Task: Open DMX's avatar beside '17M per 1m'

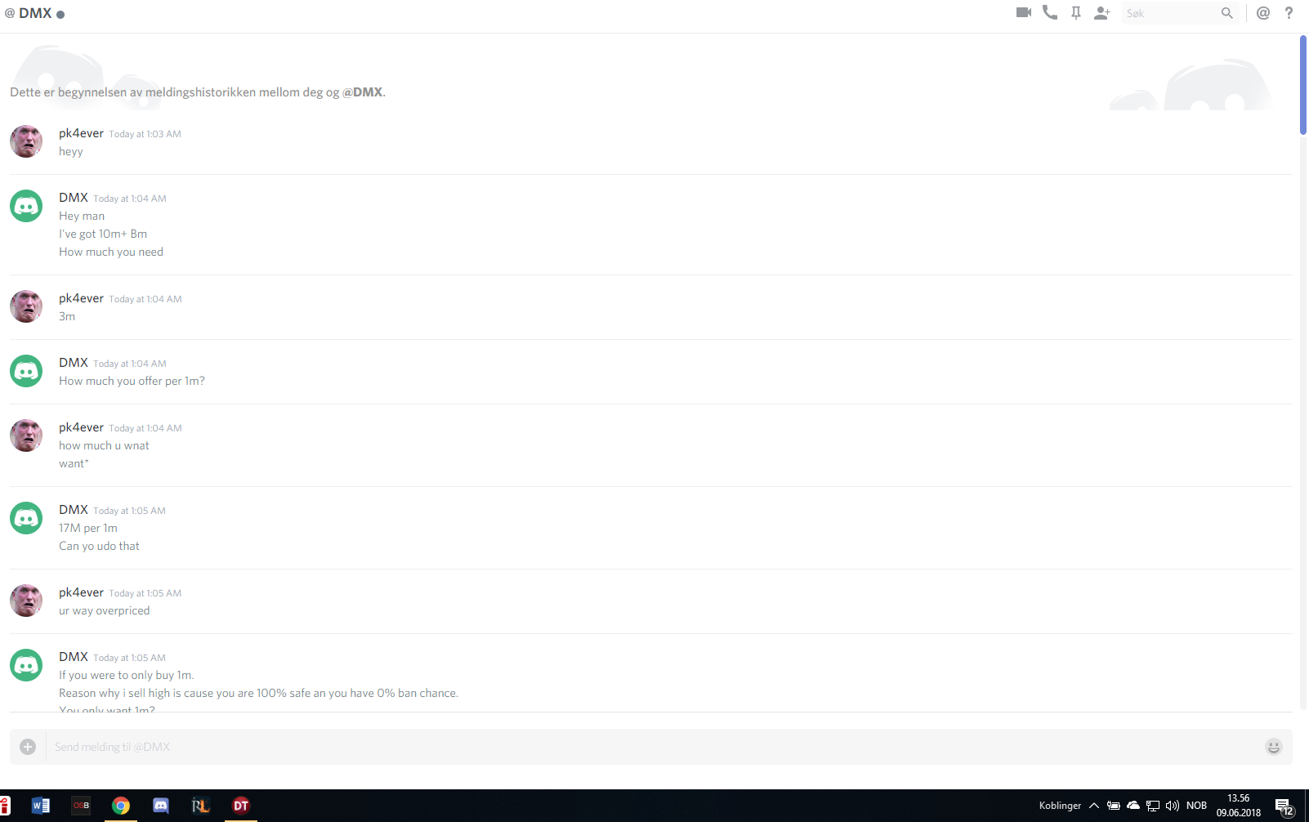Action: pos(26,518)
